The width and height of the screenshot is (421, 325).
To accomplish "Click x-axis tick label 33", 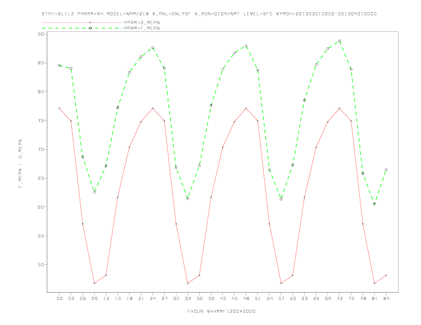I will pos(188,298).
